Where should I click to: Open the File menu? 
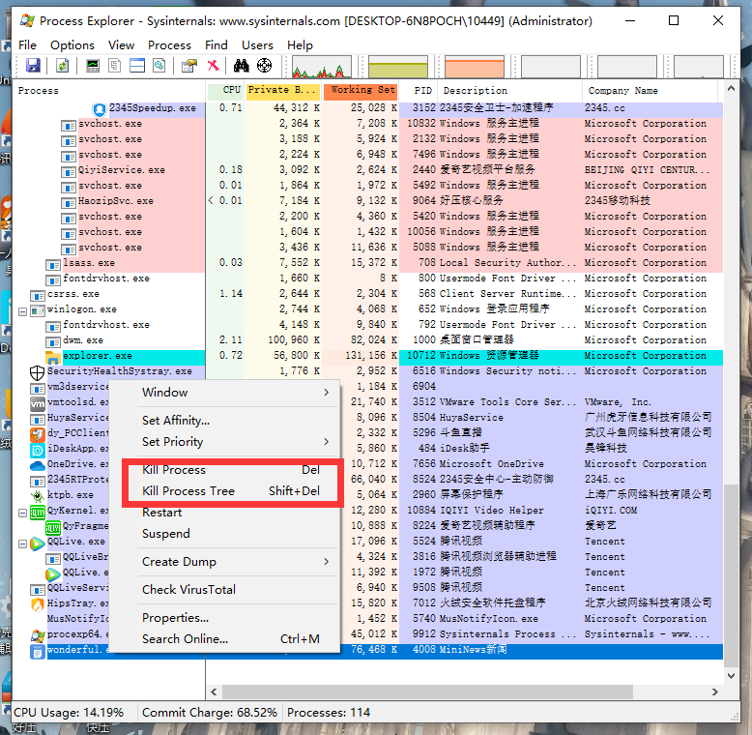27,45
